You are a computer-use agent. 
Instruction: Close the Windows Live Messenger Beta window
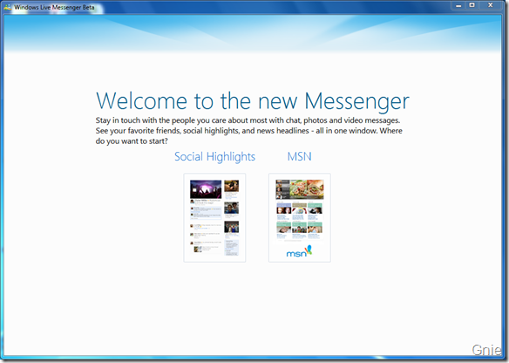[x=491, y=5]
